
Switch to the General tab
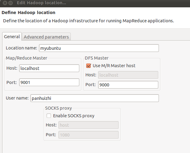click(12, 37)
